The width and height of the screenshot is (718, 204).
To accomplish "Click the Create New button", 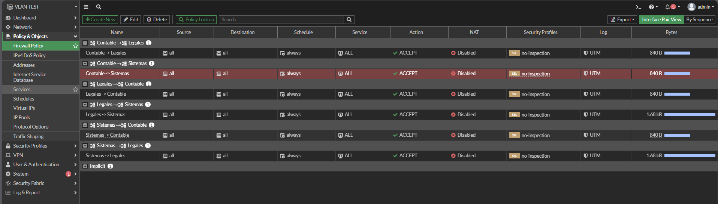I will [x=100, y=20].
